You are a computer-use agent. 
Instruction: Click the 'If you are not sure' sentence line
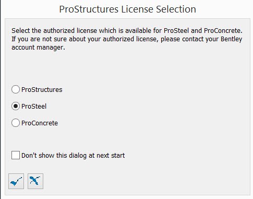point(127,39)
